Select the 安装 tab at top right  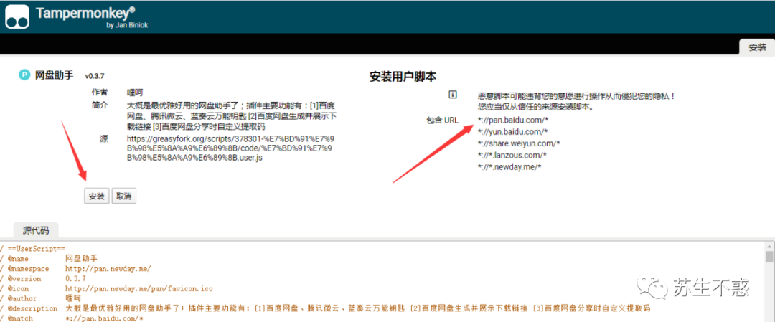coord(757,47)
